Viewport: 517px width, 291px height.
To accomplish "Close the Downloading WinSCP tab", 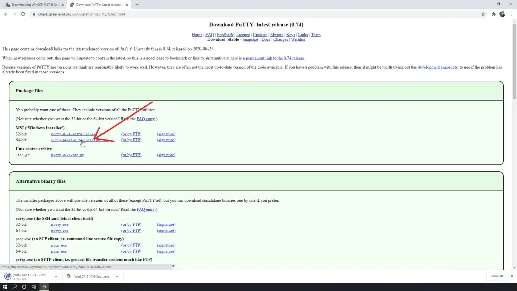I will click(x=62, y=5).
